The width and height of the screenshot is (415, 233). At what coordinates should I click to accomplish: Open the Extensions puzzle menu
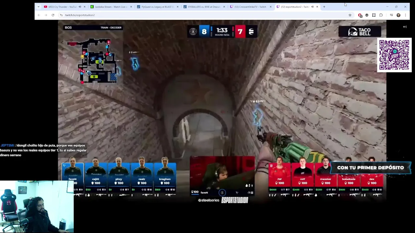pos(381,15)
